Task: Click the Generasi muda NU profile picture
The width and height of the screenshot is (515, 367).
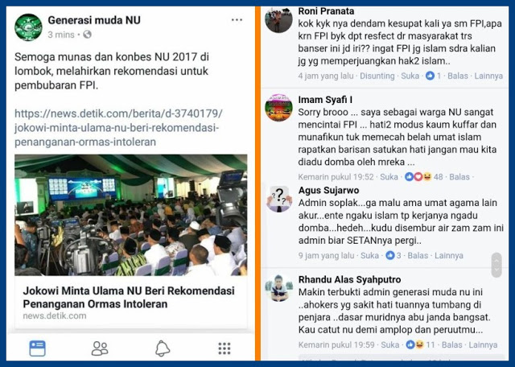Action: 29,27
